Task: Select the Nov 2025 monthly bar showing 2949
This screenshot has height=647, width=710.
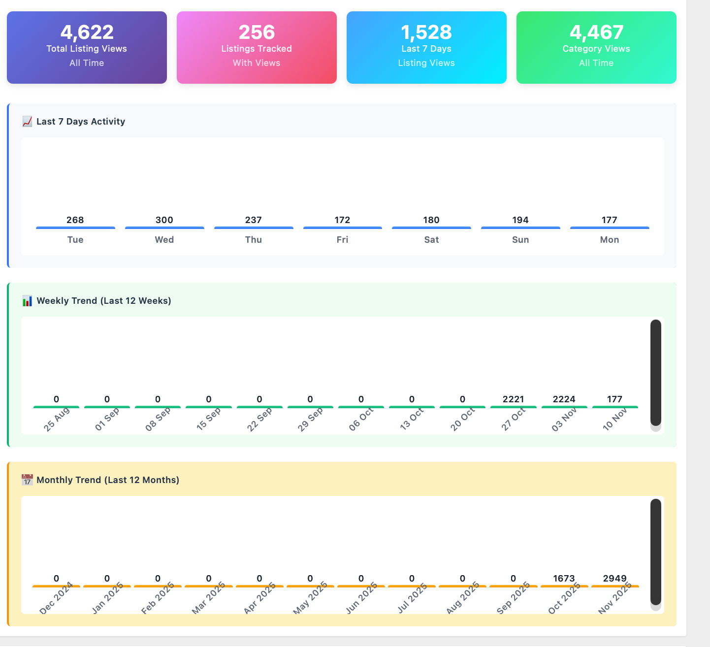Action: click(615, 586)
